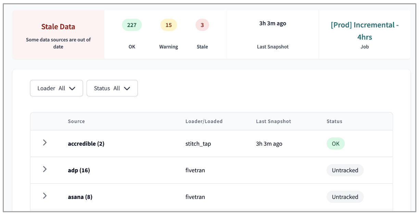Click the Loader All dropdown chevron

(x=72, y=88)
